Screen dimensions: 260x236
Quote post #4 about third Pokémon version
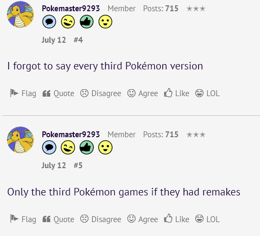pos(58,93)
